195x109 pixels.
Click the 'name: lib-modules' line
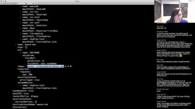(31, 34)
